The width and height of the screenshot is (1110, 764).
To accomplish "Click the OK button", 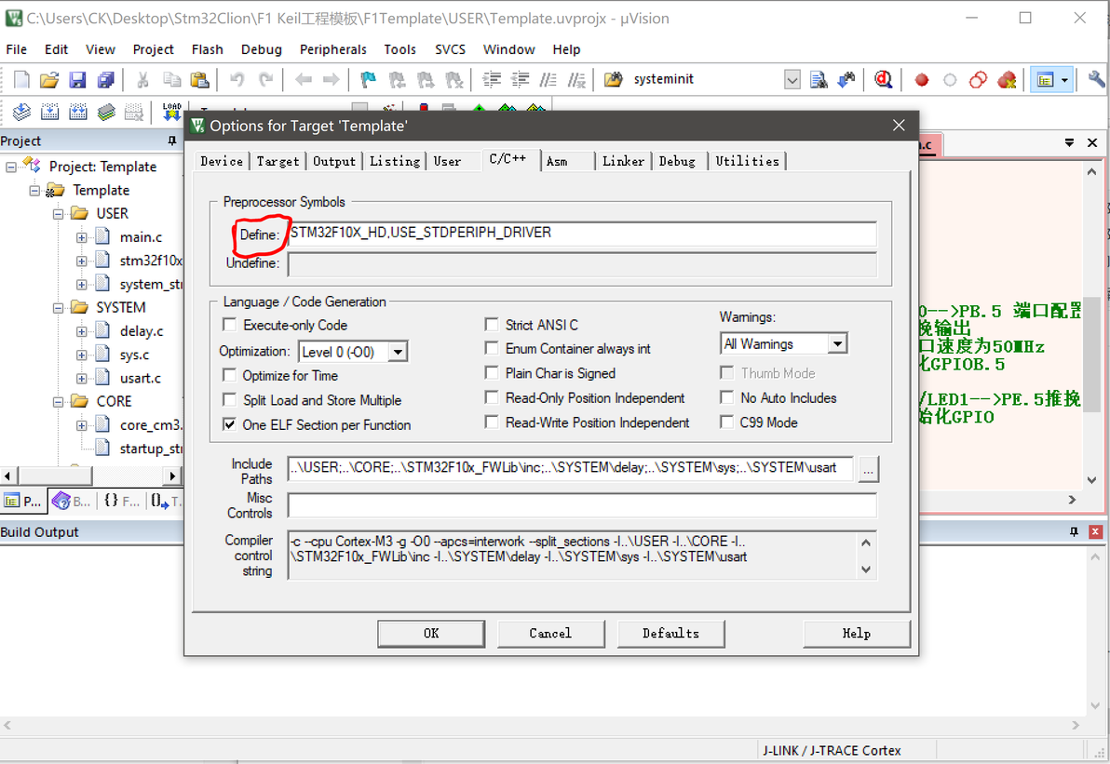I will tap(431, 633).
